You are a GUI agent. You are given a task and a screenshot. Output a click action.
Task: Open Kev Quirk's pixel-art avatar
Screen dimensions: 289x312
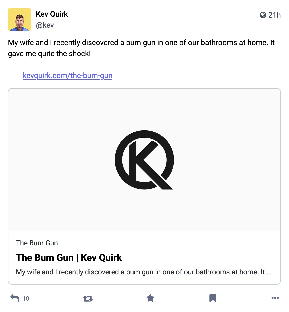(x=19, y=20)
